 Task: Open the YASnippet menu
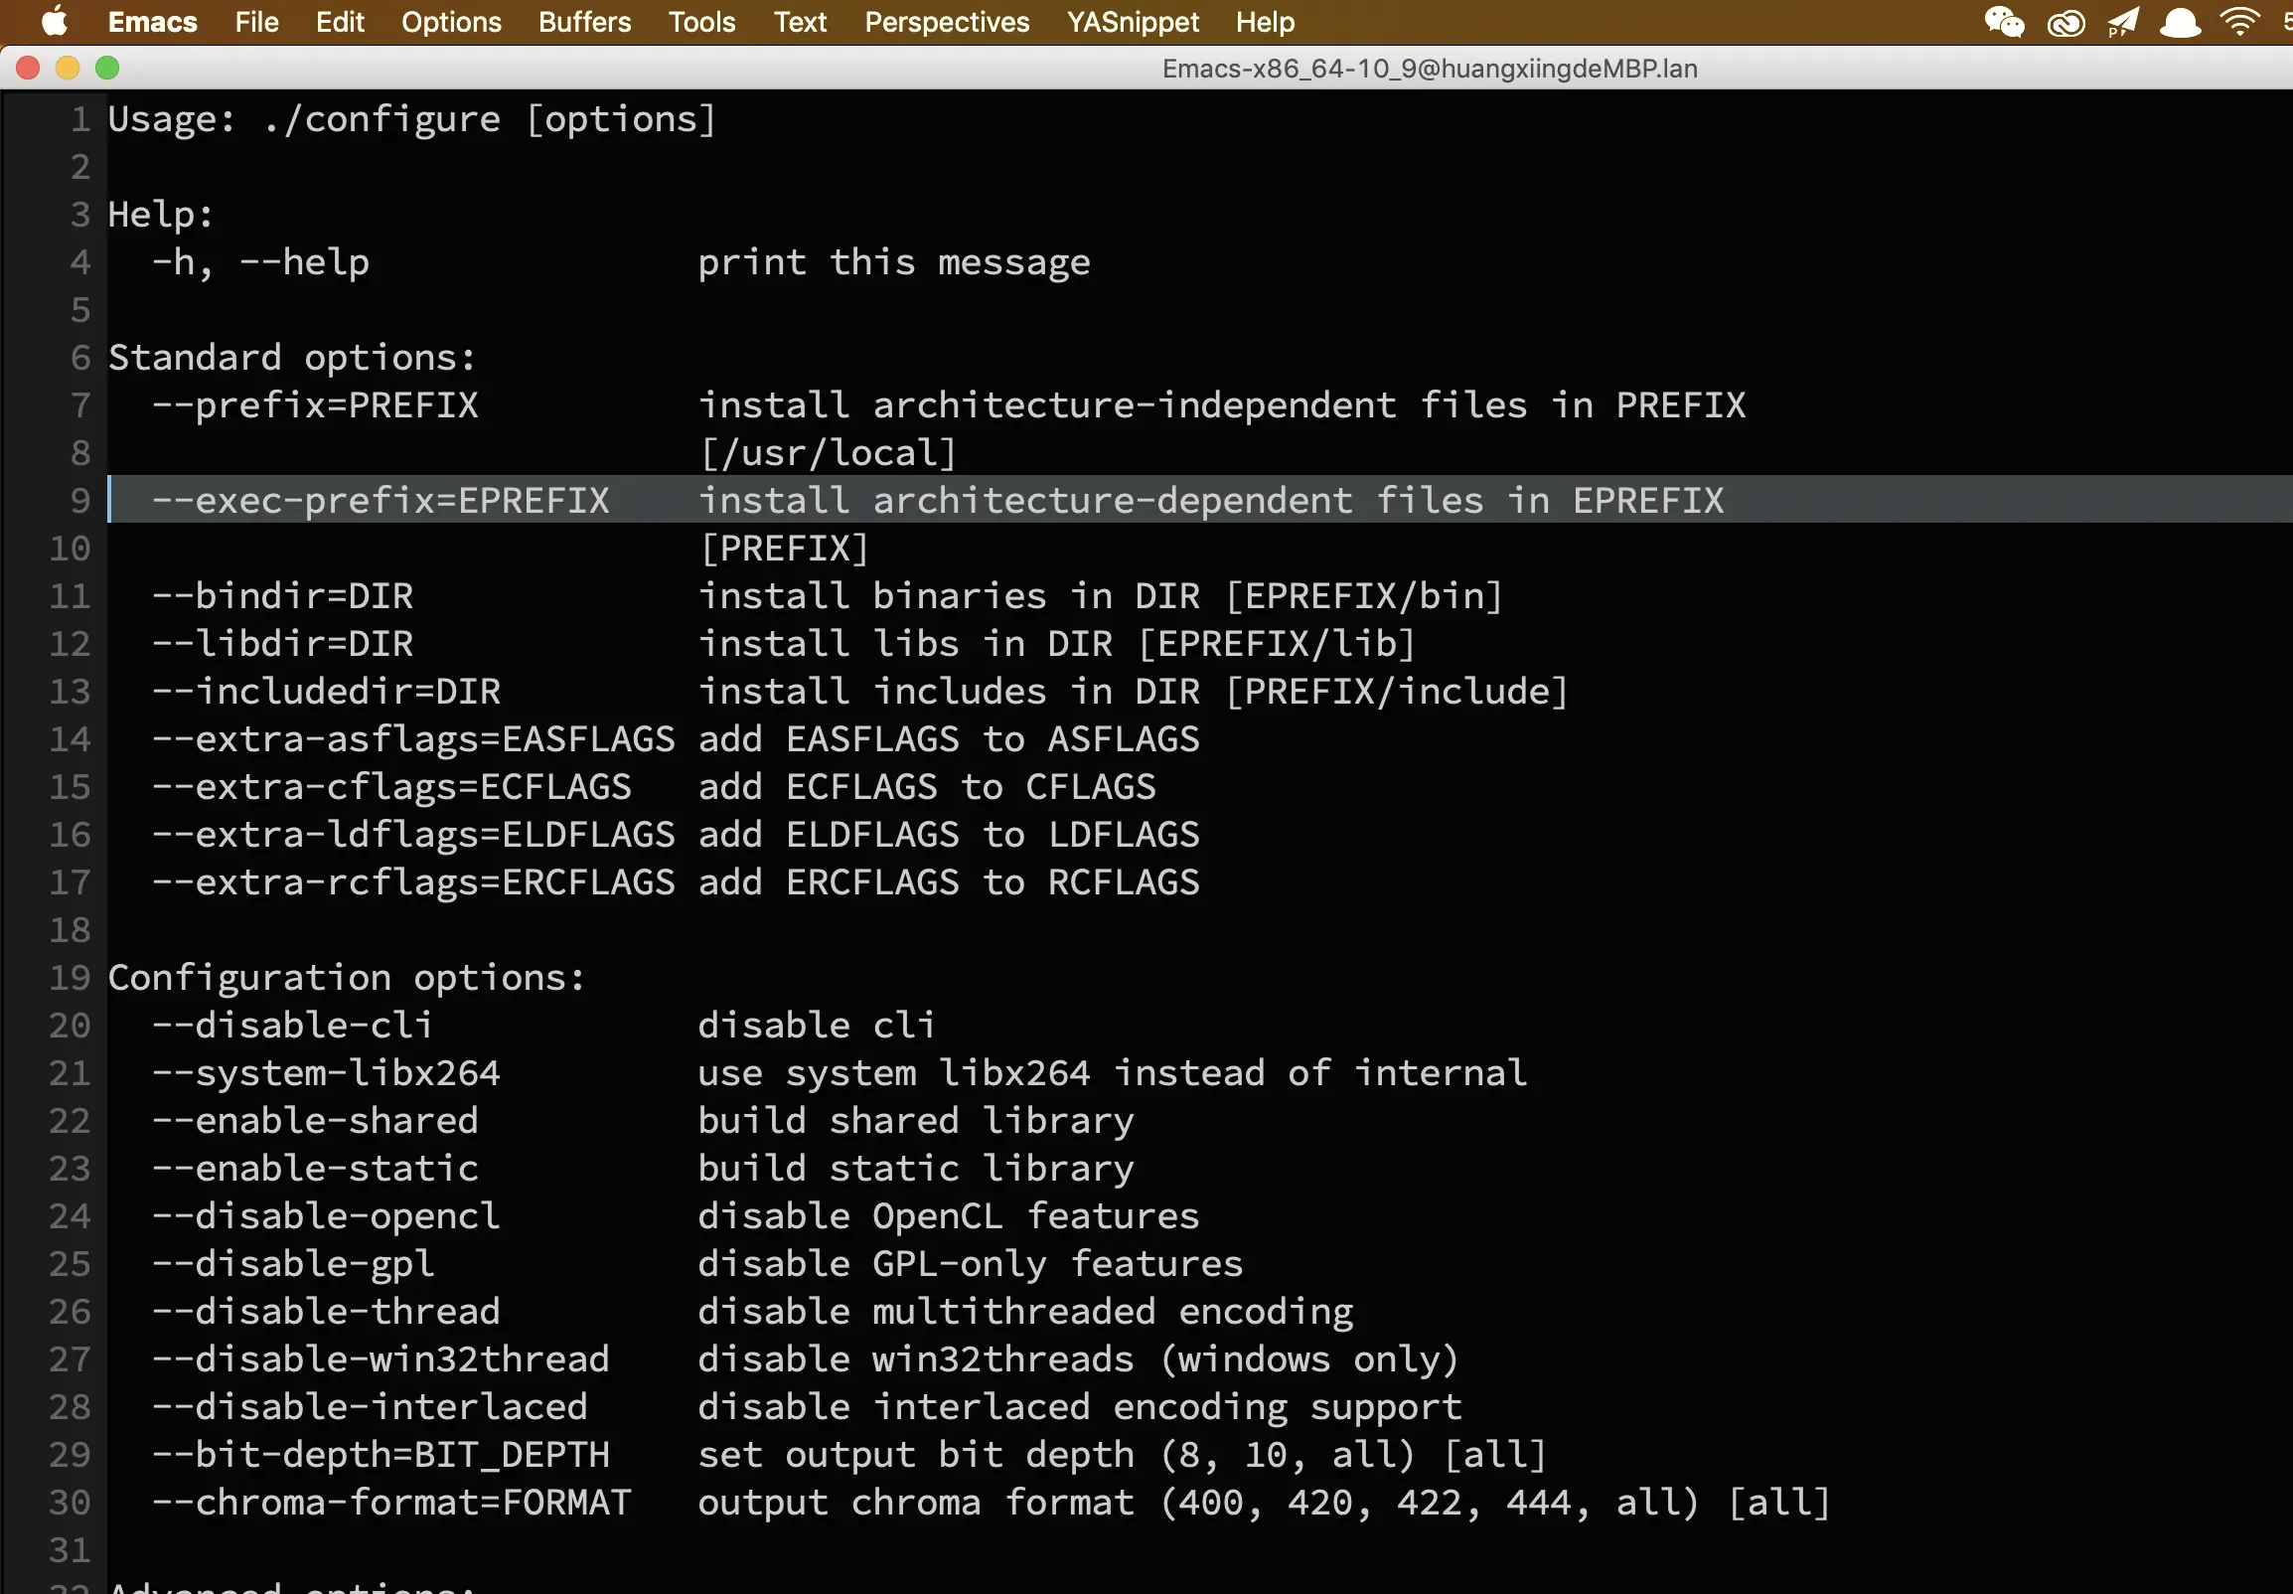[1132, 22]
